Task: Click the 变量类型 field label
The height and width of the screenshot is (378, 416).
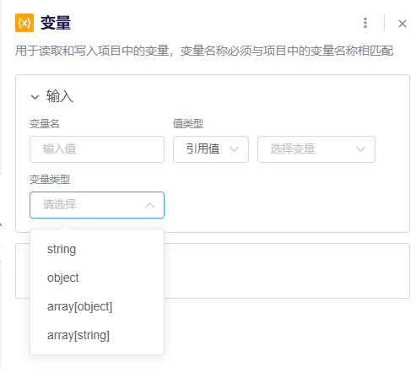Action: pos(50,180)
